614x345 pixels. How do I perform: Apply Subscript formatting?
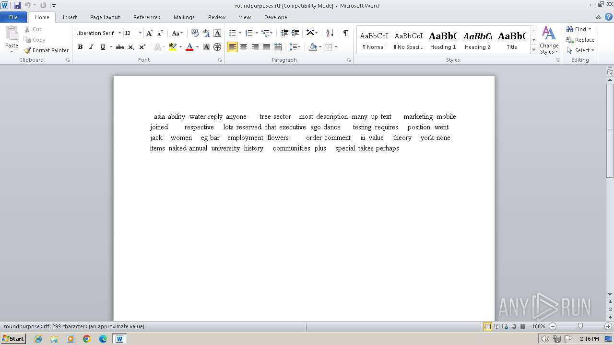coord(131,47)
